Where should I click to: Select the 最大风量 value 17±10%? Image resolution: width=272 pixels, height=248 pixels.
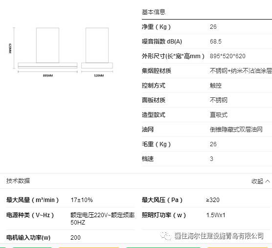coord(82,200)
